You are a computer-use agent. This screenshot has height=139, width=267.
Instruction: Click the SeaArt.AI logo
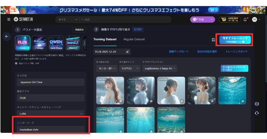tap(23, 19)
